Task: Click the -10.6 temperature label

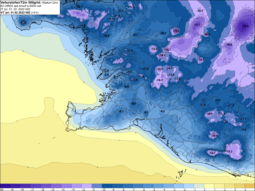Action: pyautogui.click(x=134, y=80)
